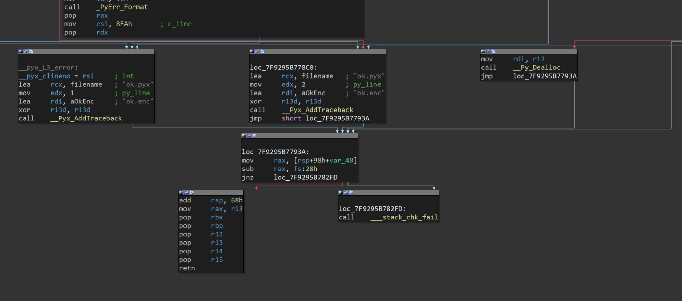Click the loc_7F9295B778C0 label

coord(283,68)
